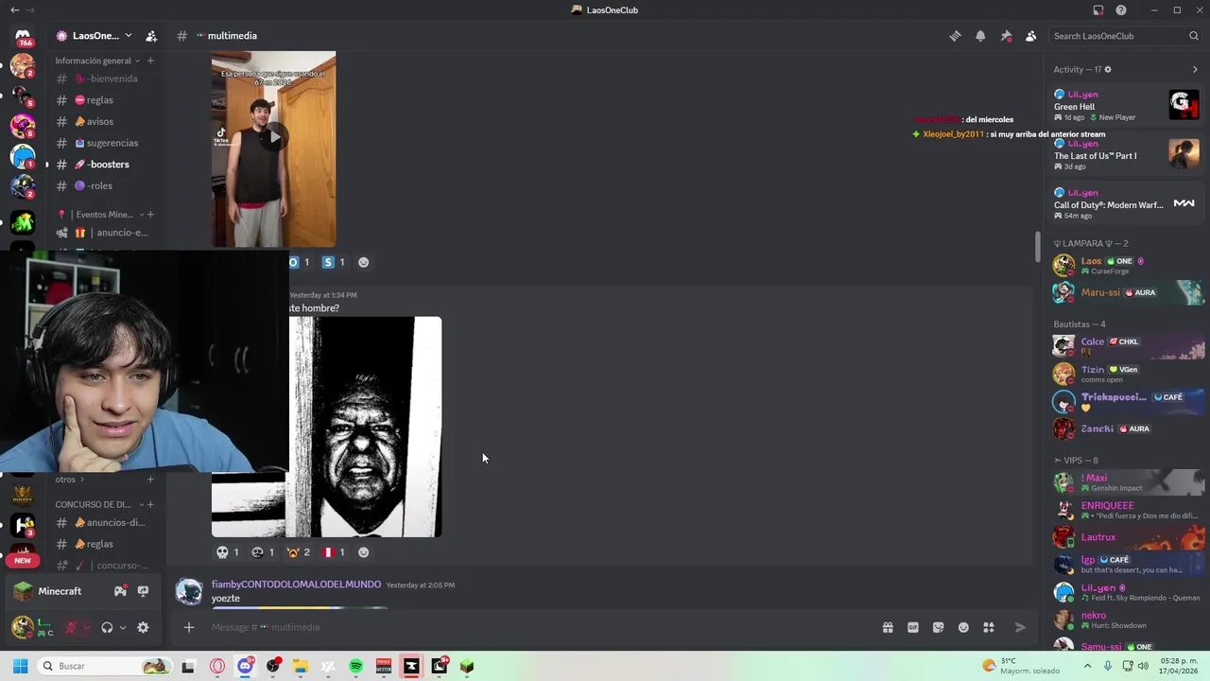Open the Discord inbox icon
The height and width of the screenshot is (681, 1210).
click(x=1098, y=10)
